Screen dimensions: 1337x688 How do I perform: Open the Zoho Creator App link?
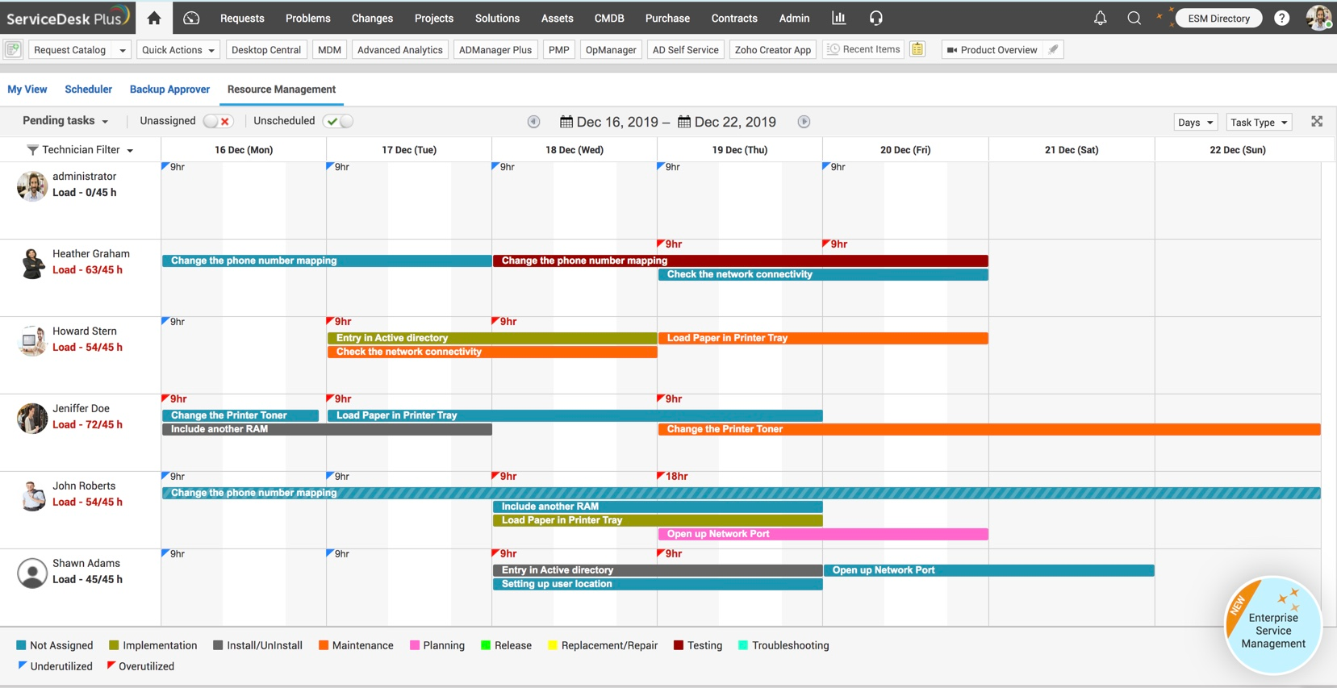tap(772, 50)
